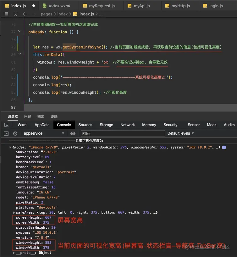Toggle the live expression eye icon
This screenshot has width=237, height=257.
click(x=73, y=134)
